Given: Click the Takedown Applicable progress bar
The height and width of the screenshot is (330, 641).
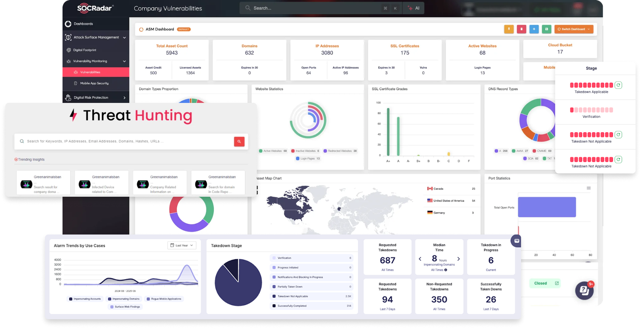Looking at the screenshot, I should [x=591, y=85].
